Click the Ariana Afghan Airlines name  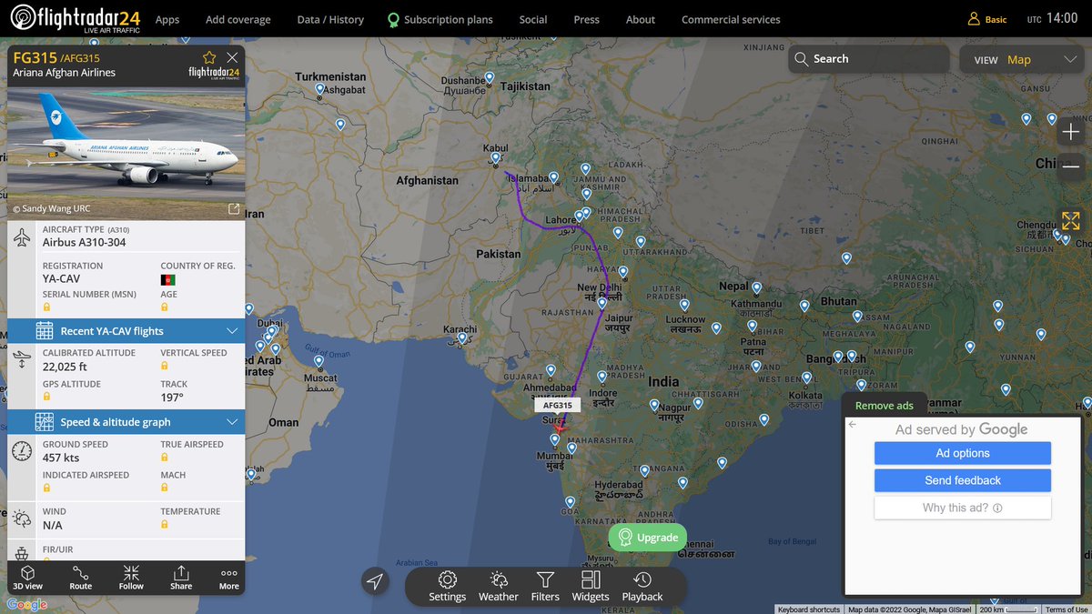pos(65,73)
